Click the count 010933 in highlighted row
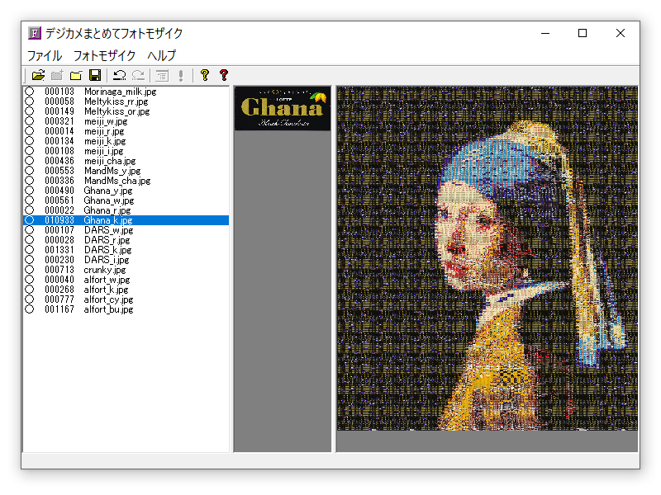The width and height of the screenshot is (661, 495). (x=59, y=220)
